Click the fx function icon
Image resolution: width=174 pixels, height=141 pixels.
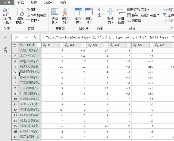point(35,37)
